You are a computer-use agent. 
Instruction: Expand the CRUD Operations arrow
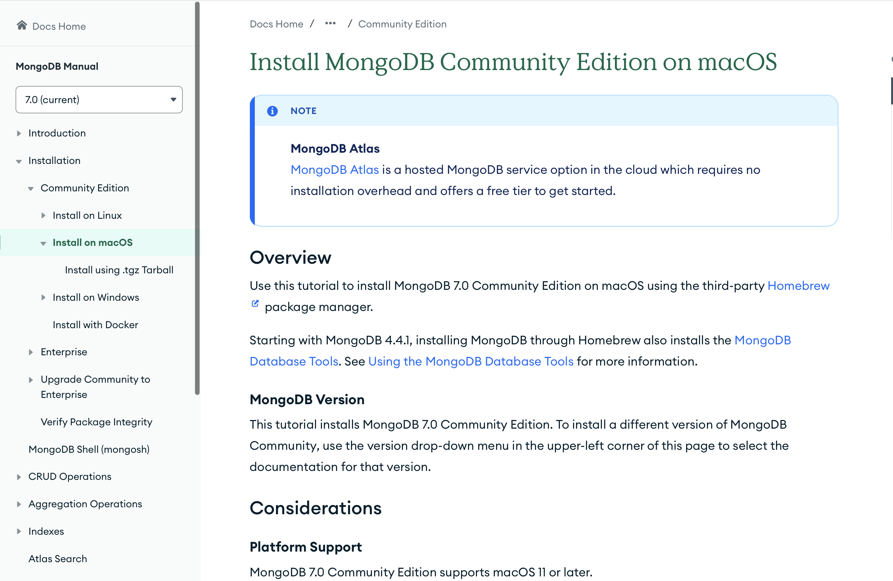tap(19, 477)
